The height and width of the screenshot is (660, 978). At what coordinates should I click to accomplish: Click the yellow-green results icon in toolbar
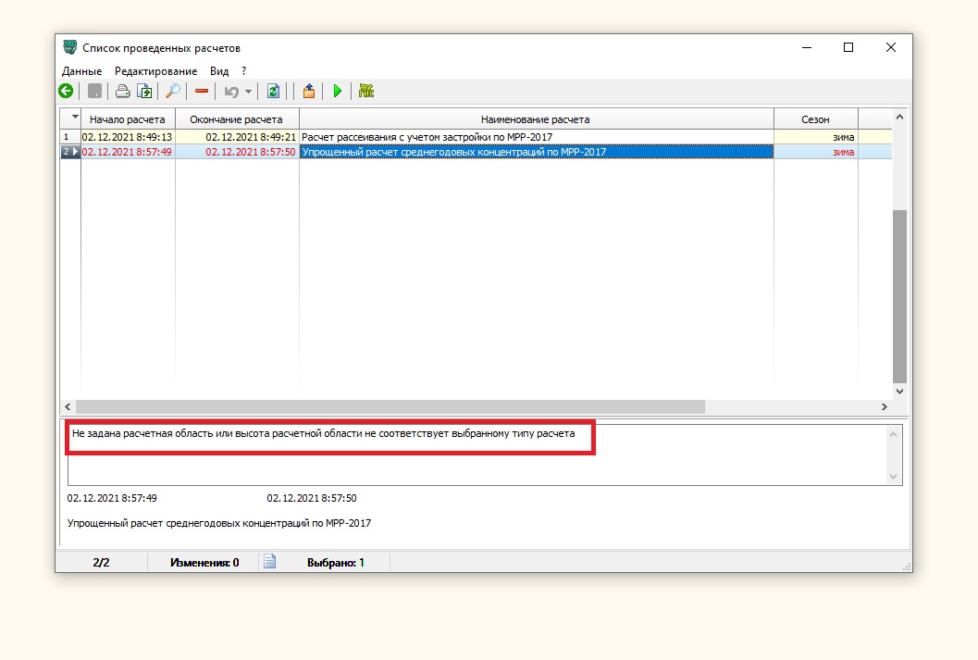tap(366, 91)
